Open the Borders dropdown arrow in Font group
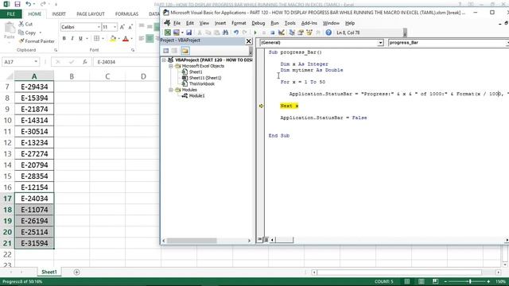 click(x=103, y=39)
